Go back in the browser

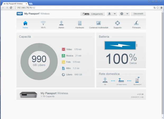click(x=3, y=8)
